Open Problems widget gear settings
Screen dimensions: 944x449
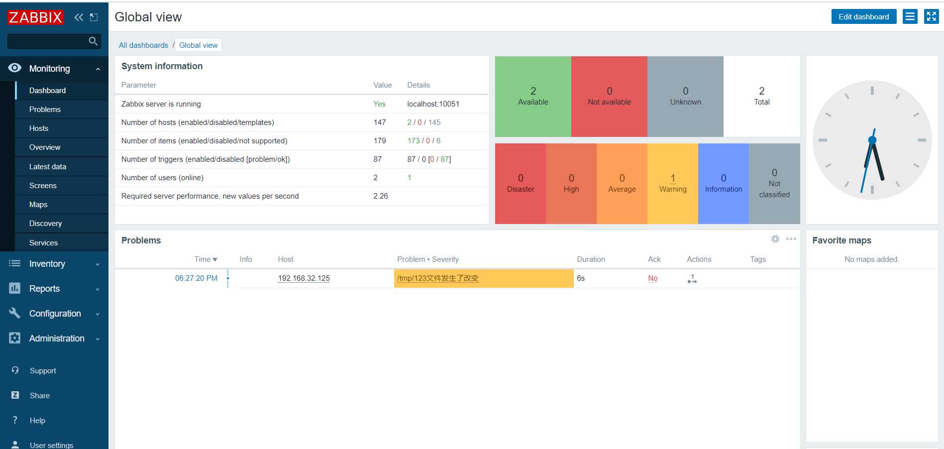pos(775,239)
